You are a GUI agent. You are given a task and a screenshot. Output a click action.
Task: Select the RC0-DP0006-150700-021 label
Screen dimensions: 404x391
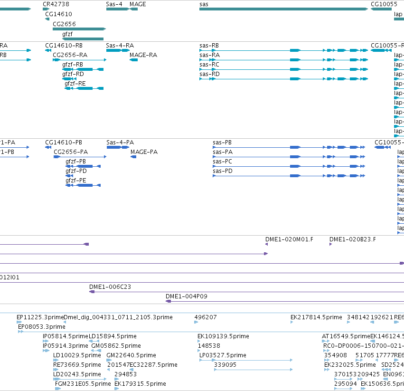tap(364, 346)
